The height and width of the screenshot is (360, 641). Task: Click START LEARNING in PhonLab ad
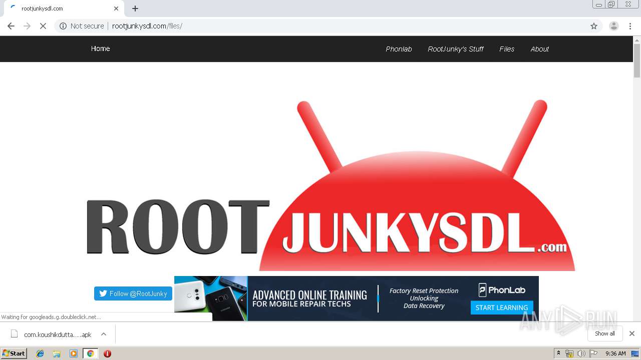[x=502, y=307]
